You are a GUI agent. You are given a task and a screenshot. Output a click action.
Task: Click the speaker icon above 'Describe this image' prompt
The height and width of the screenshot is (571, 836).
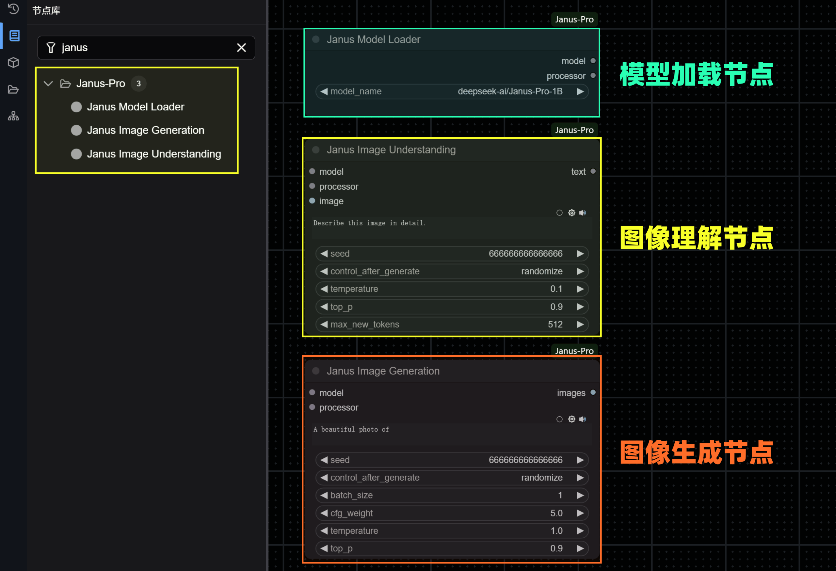click(x=582, y=213)
